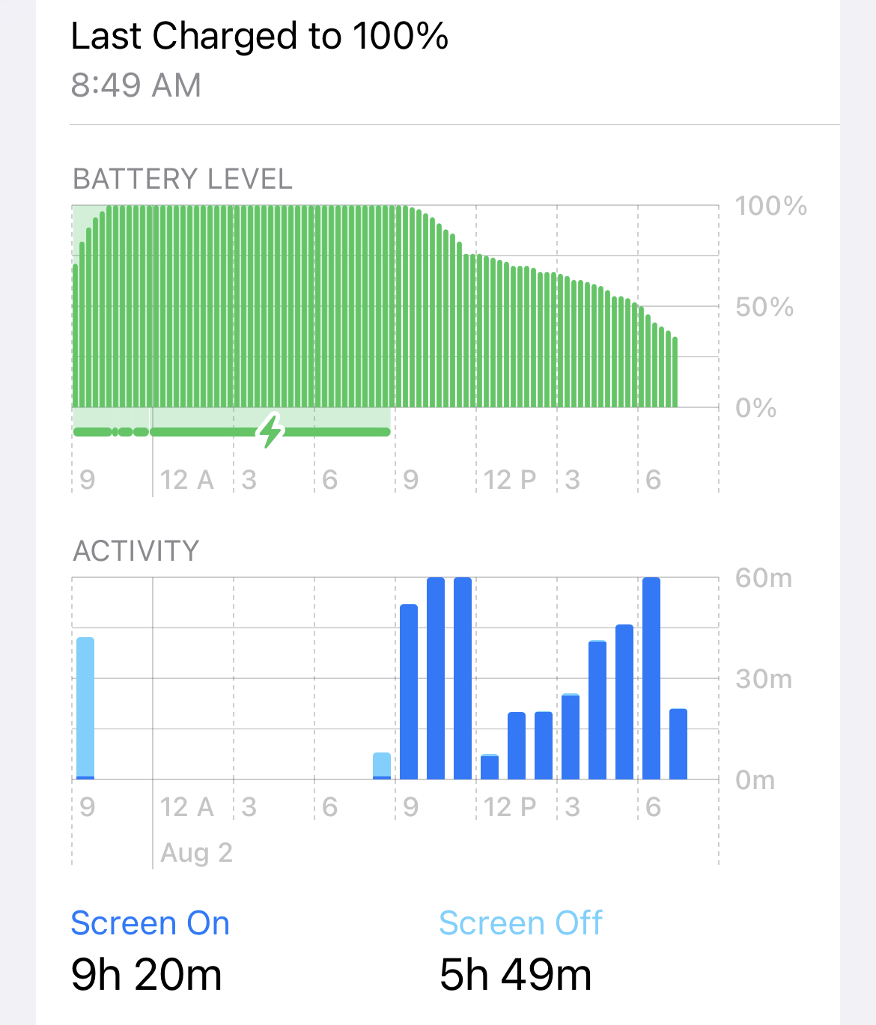876x1025 pixels.
Task: Select the first full 60m activity bar after 9 AM
Action: click(x=436, y=678)
